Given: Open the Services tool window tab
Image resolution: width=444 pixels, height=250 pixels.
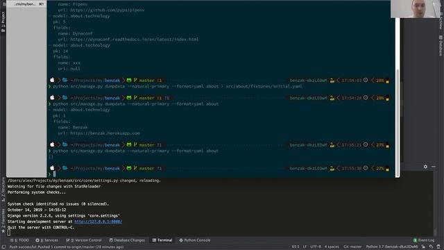Looking at the screenshot, I should [47, 240].
